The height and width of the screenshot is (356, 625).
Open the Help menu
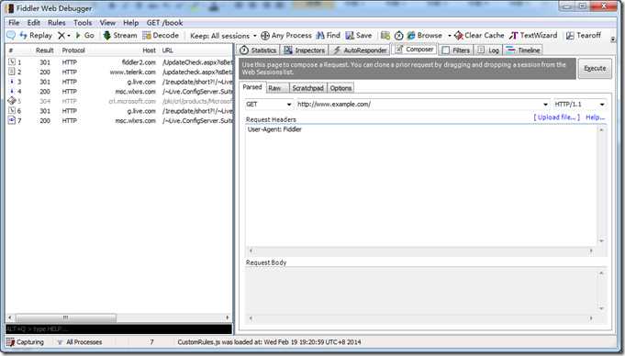click(130, 23)
